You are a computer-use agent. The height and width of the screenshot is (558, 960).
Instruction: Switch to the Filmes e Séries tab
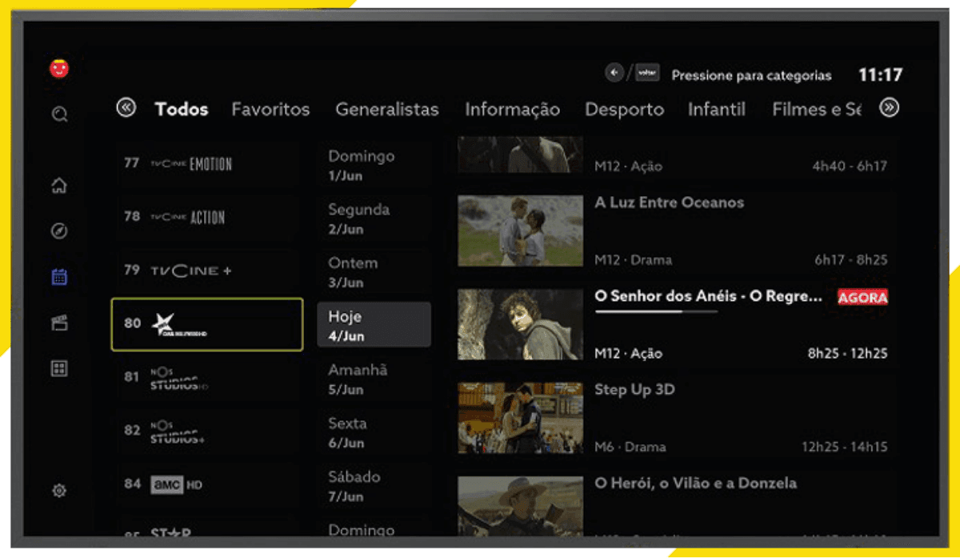pyautogui.click(x=817, y=109)
